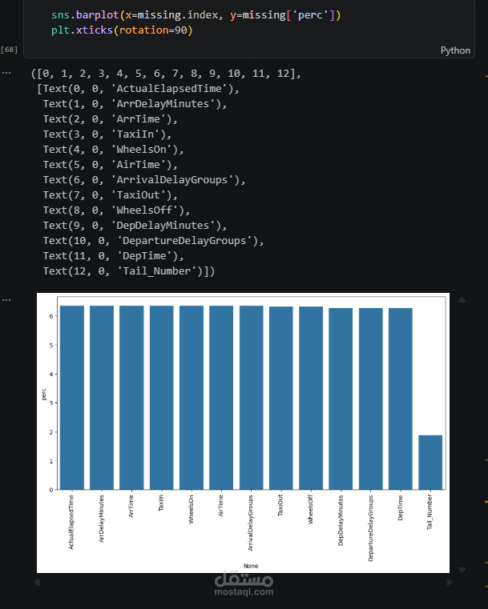Click the DepartureDelayGroups axis tick label
The height and width of the screenshot is (609, 488).
point(370,528)
